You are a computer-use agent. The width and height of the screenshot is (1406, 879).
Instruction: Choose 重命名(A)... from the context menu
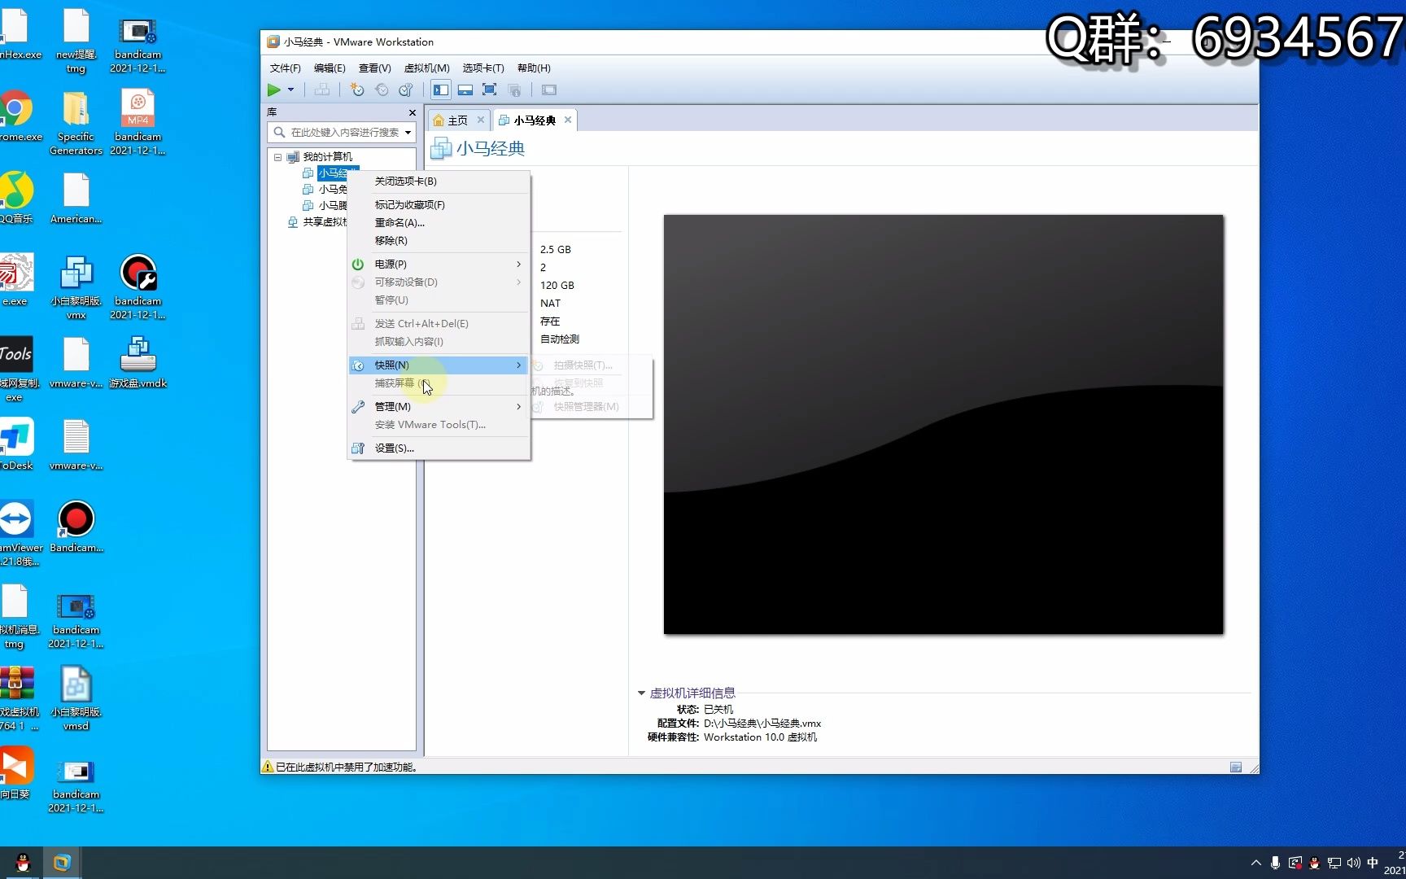click(400, 223)
